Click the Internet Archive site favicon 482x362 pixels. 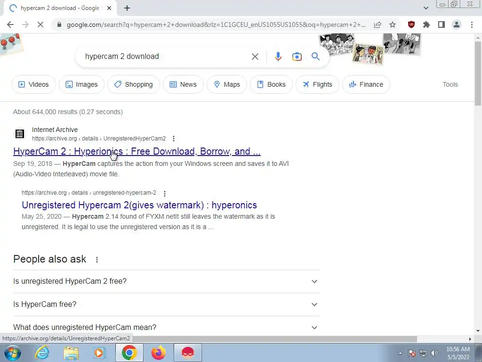pos(20,133)
